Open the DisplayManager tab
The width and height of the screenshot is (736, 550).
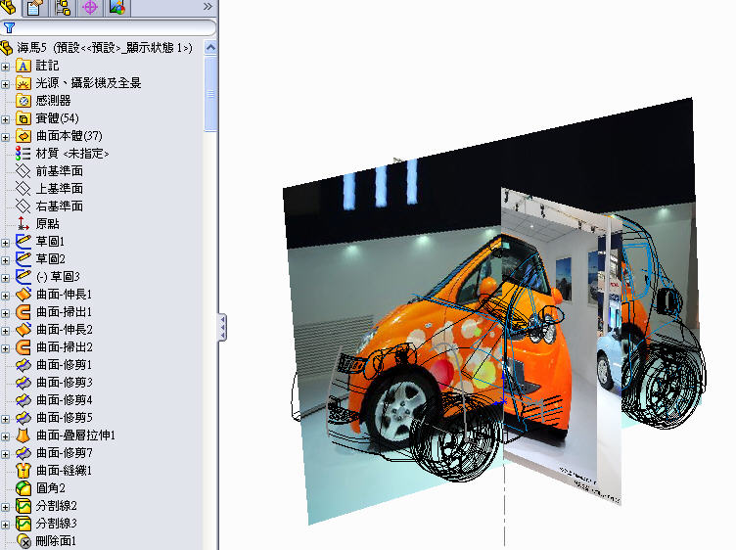[117, 7]
